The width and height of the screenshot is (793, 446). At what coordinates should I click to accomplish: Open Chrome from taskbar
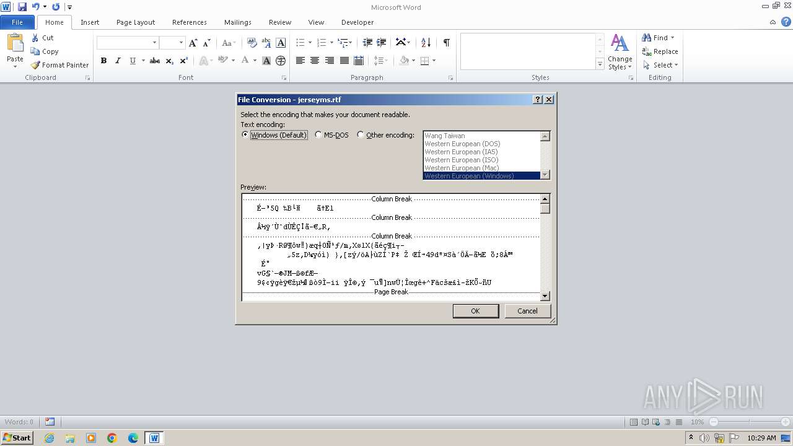tap(112, 438)
